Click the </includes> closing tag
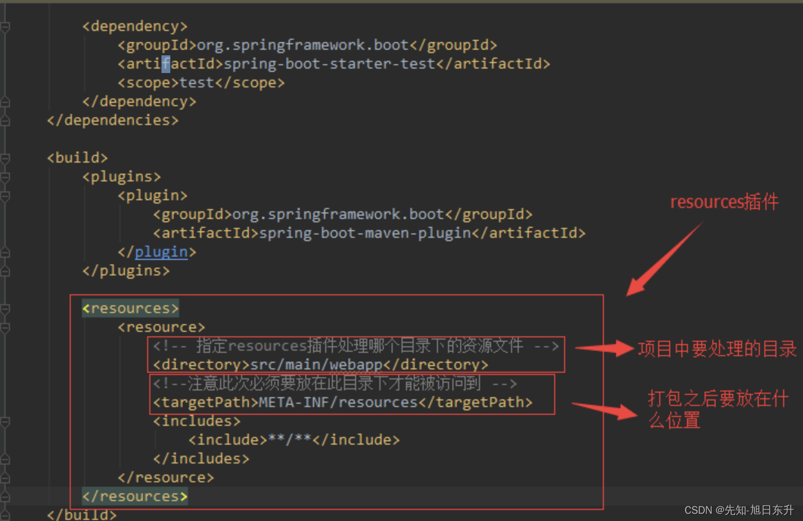 [x=201, y=459]
